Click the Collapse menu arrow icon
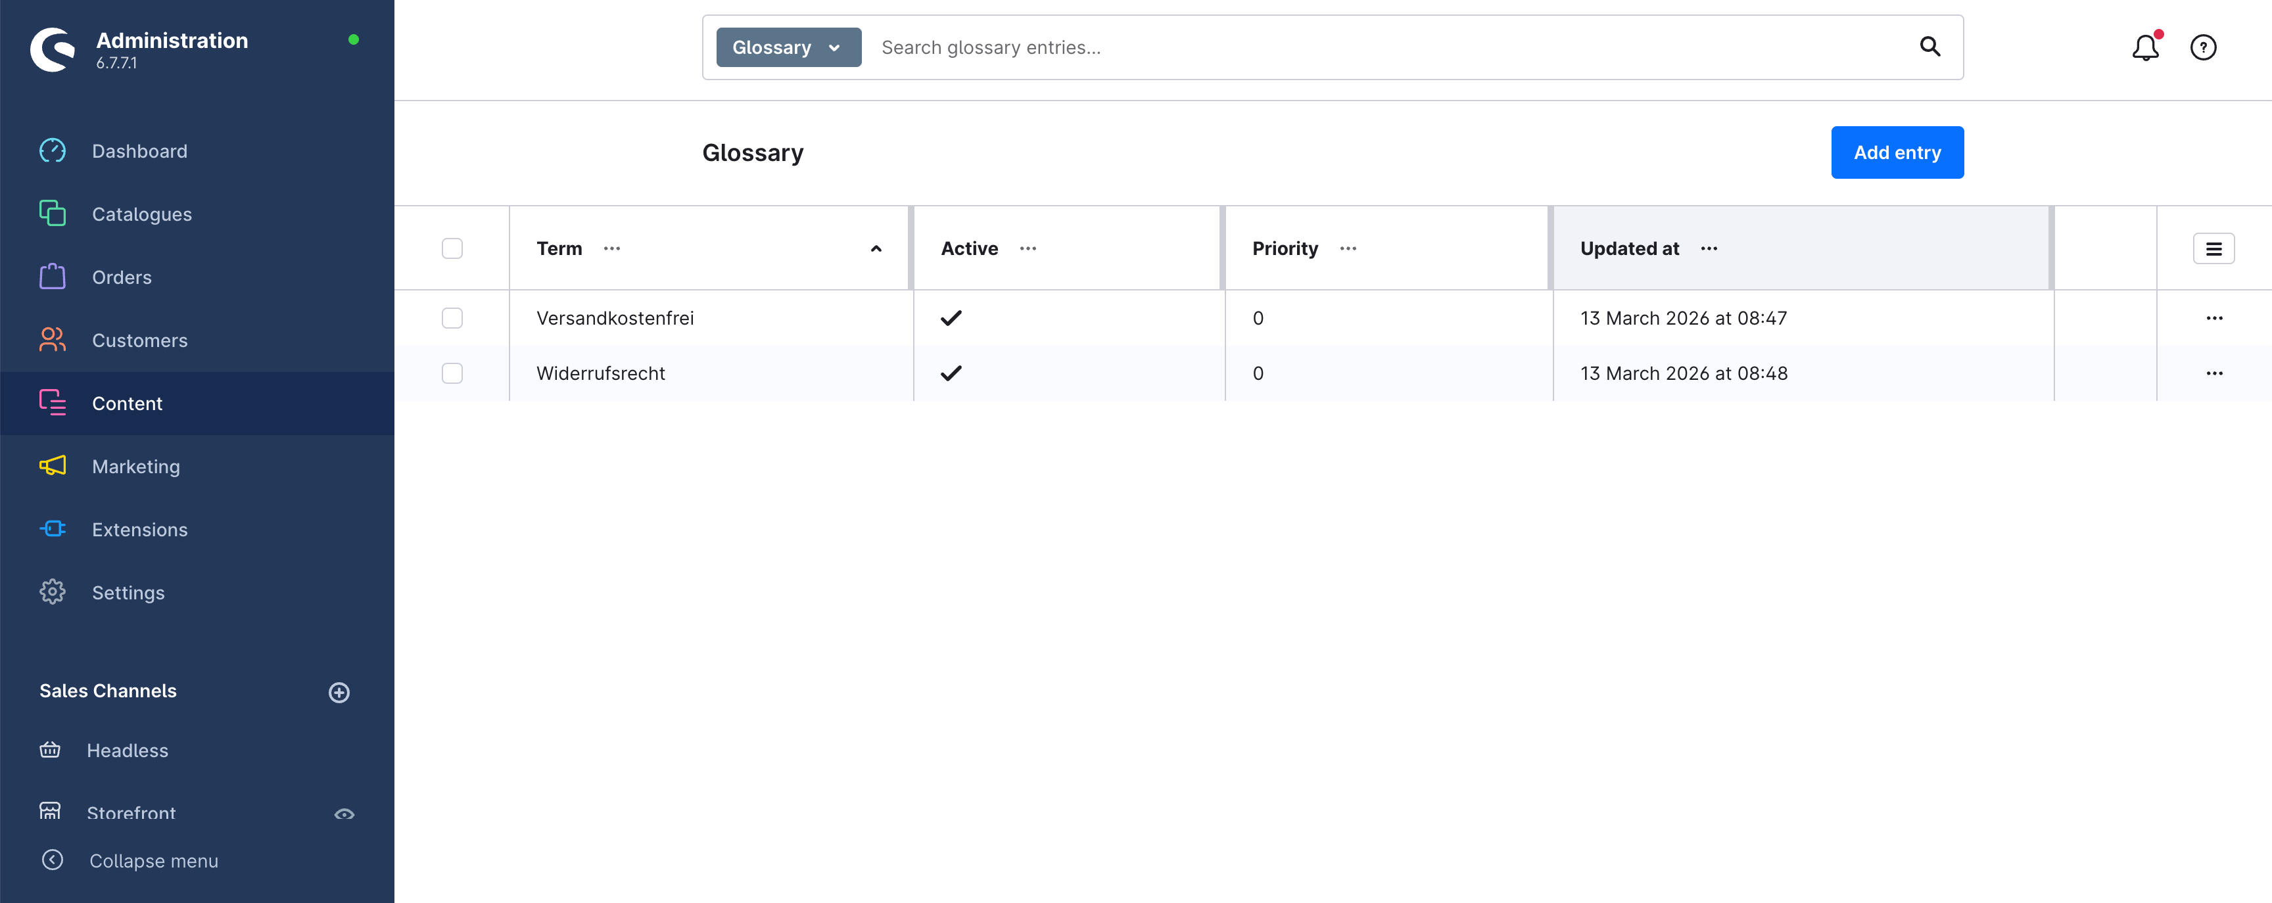This screenshot has width=2272, height=903. pos(53,860)
